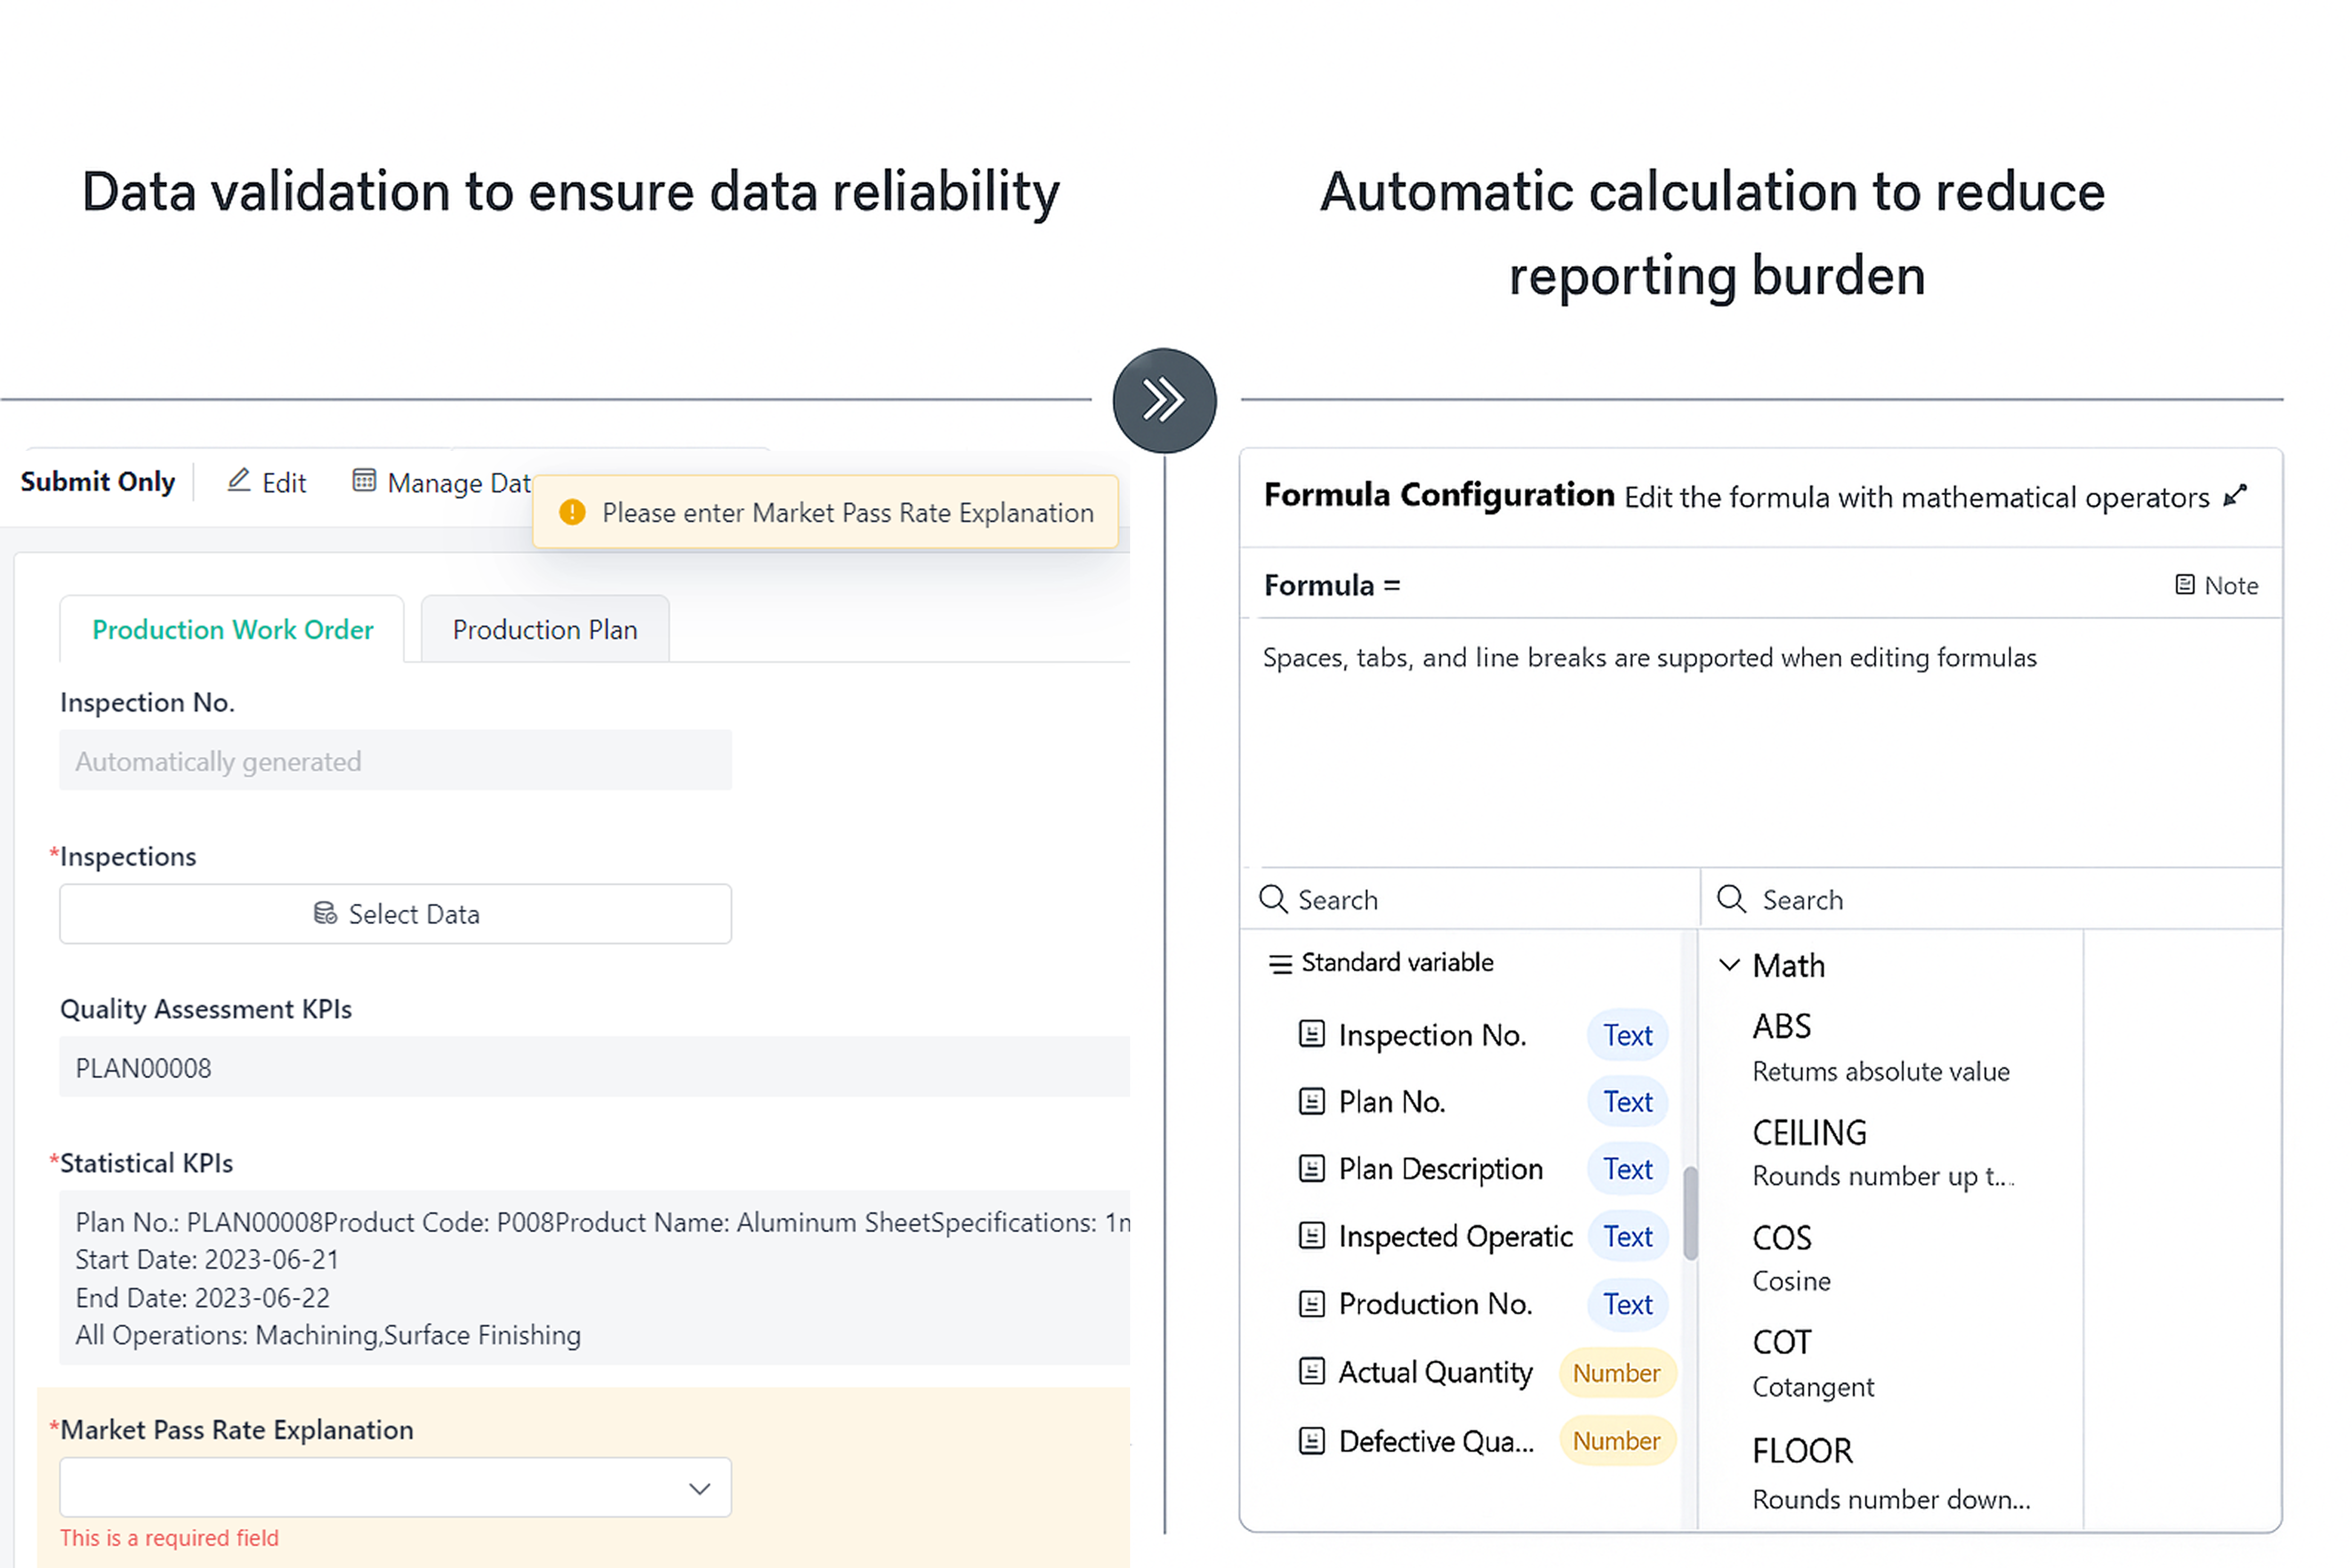Click the variable list scrollbar
The image size is (2352, 1568).
pos(1690,1213)
